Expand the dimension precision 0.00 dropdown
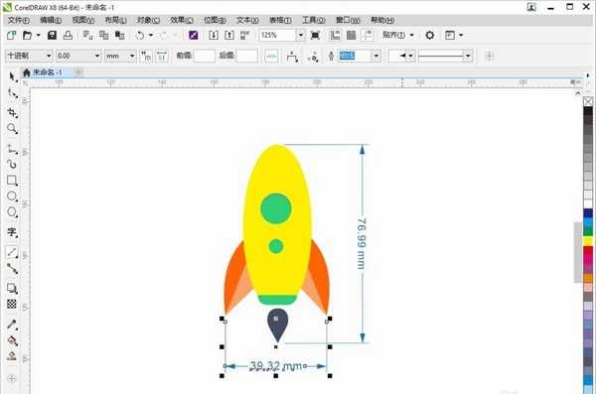The height and width of the screenshot is (394, 596). tap(97, 56)
